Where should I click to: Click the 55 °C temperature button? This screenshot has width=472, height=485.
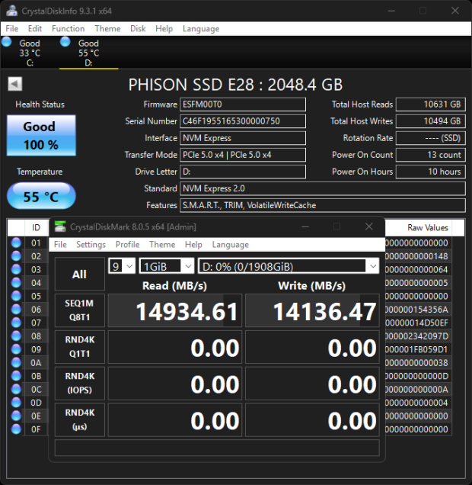[41, 196]
